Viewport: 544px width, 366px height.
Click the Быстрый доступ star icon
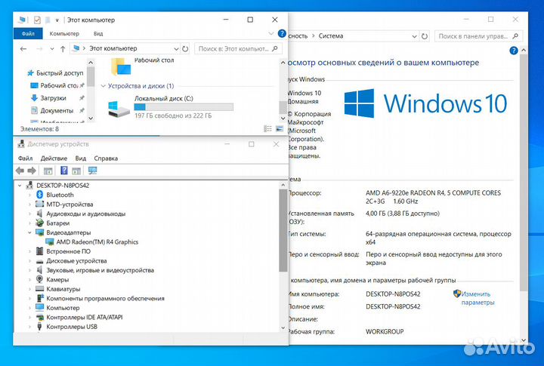point(30,72)
